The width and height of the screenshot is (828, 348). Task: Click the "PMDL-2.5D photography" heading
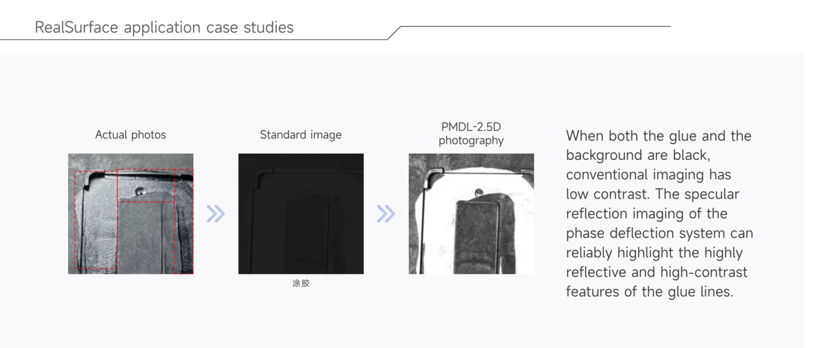[x=471, y=134]
